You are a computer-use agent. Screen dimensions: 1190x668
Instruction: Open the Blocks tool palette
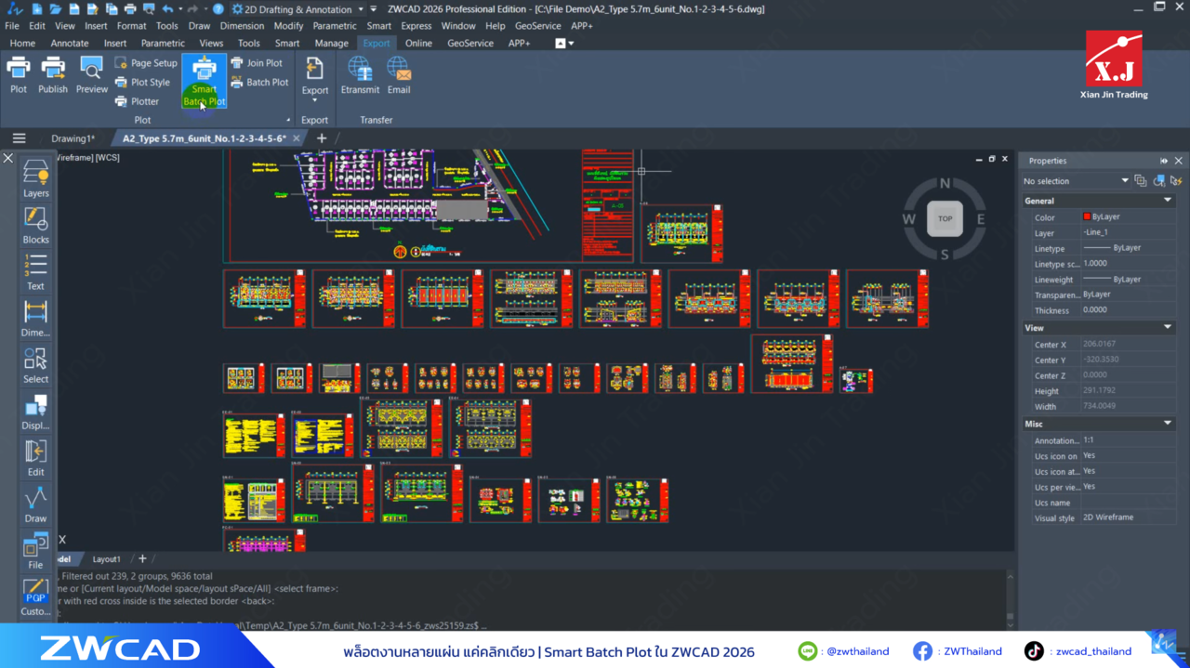(x=36, y=225)
